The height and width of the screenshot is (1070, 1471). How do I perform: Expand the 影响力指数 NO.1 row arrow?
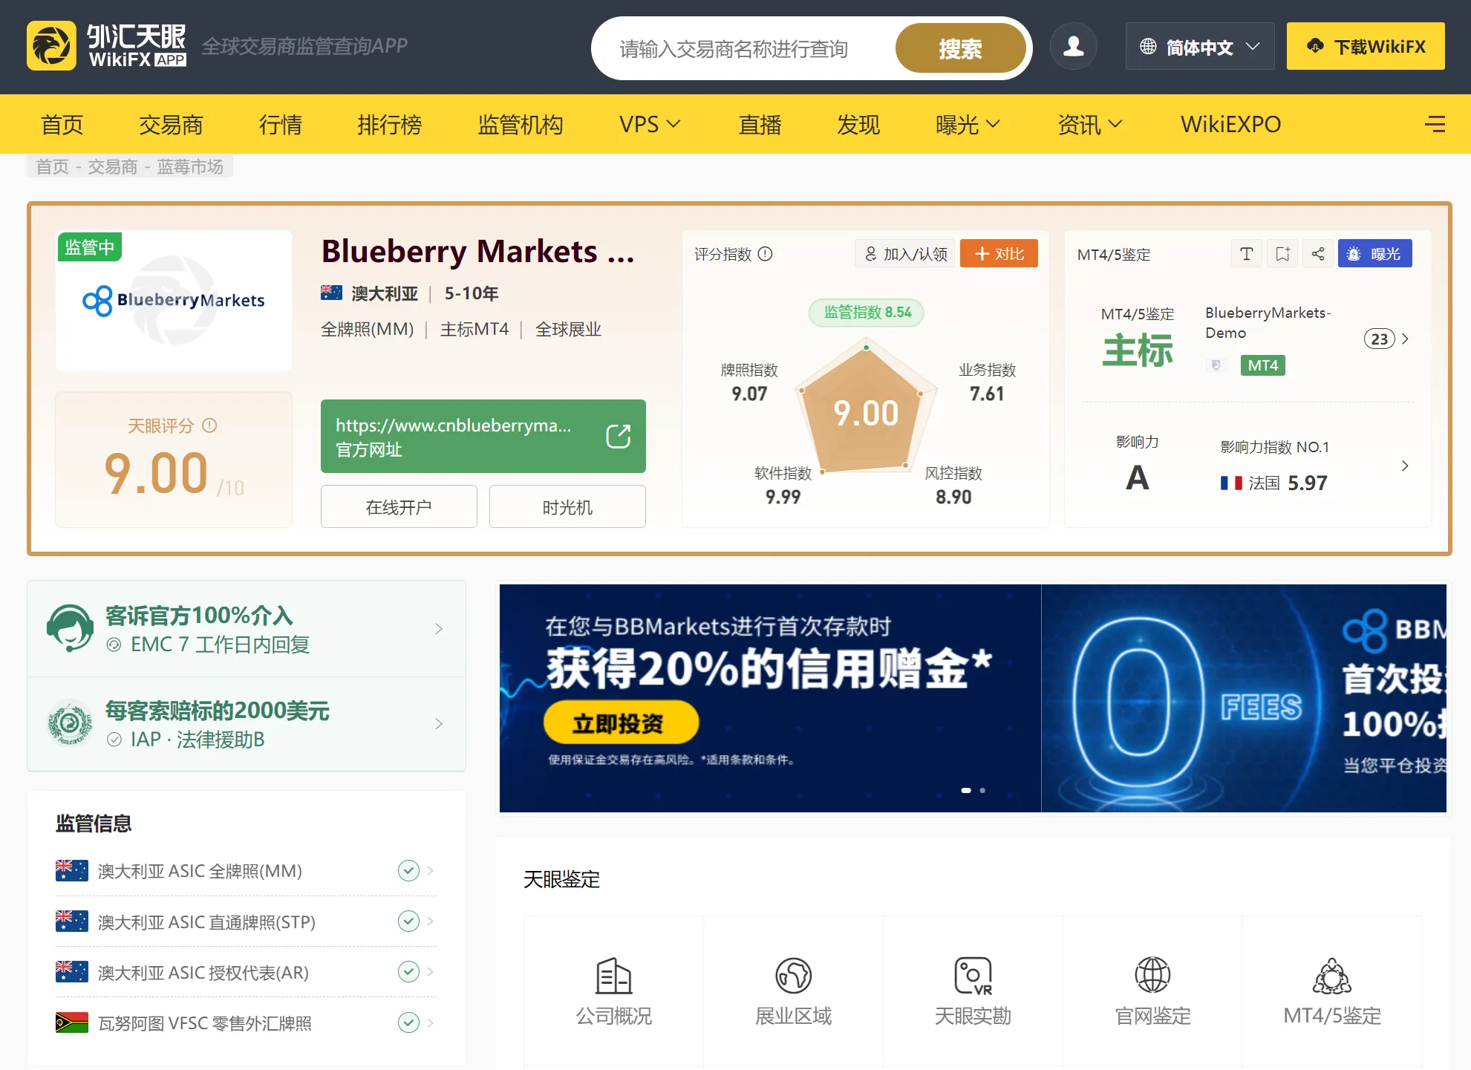pyautogui.click(x=1405, y=466)
